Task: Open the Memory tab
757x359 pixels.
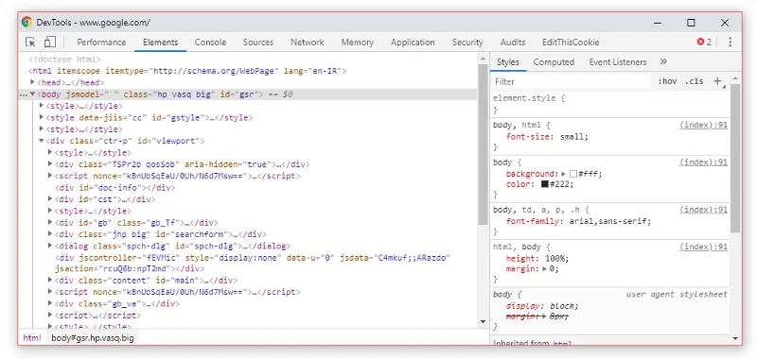Action: pos(358,43)
